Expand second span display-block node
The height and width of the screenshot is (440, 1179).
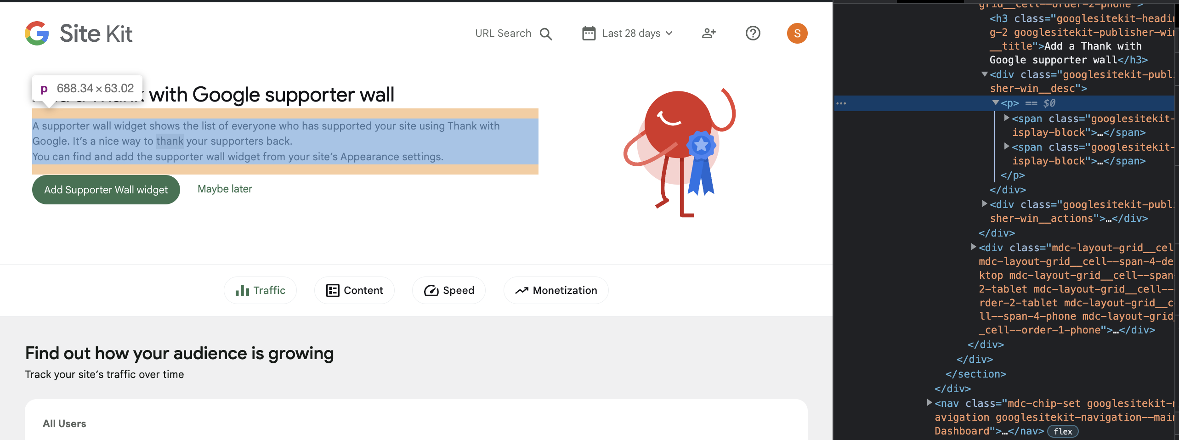1006,147
